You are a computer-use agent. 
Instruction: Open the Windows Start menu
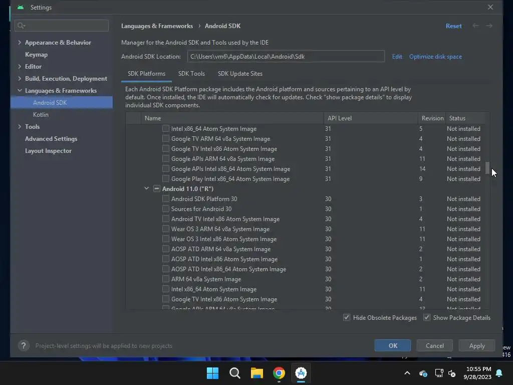tap(212, 373)
